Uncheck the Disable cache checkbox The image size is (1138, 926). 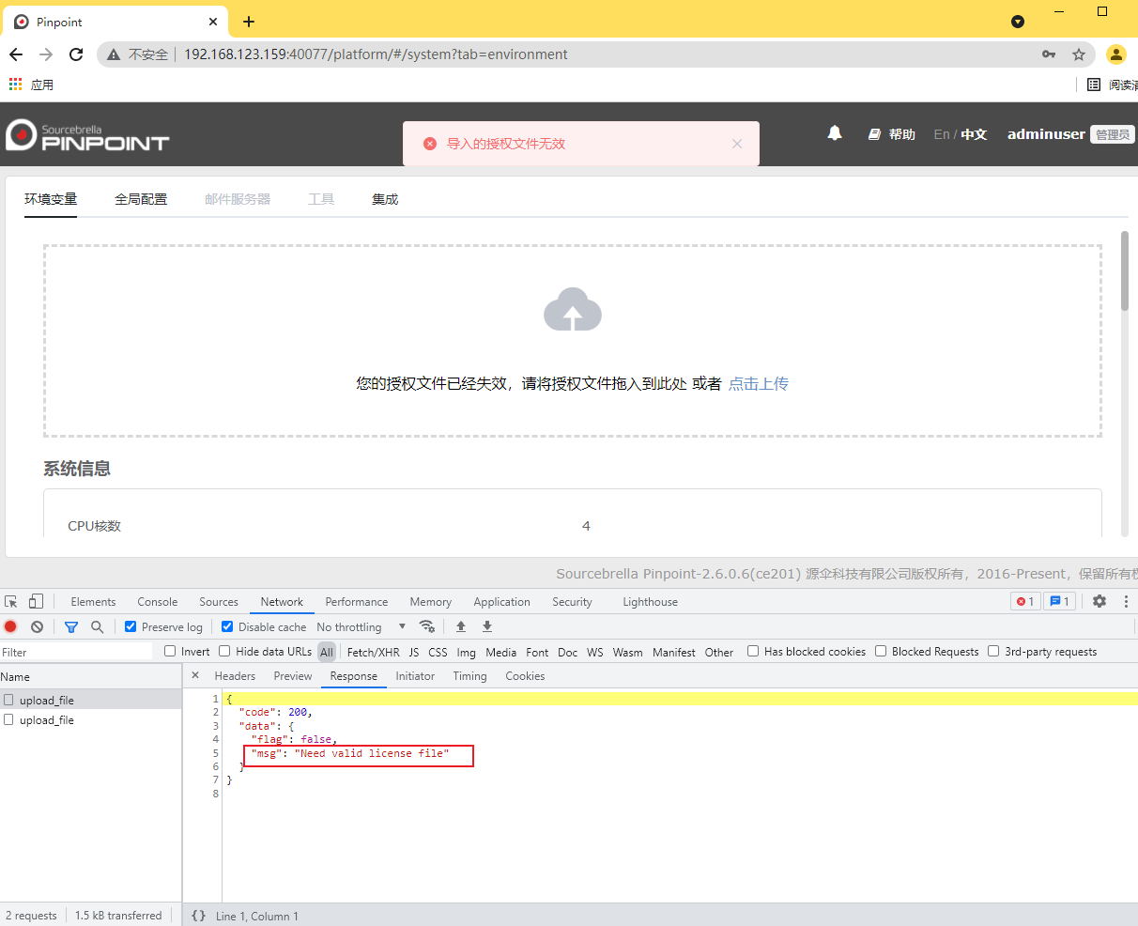tap(227, 626)
